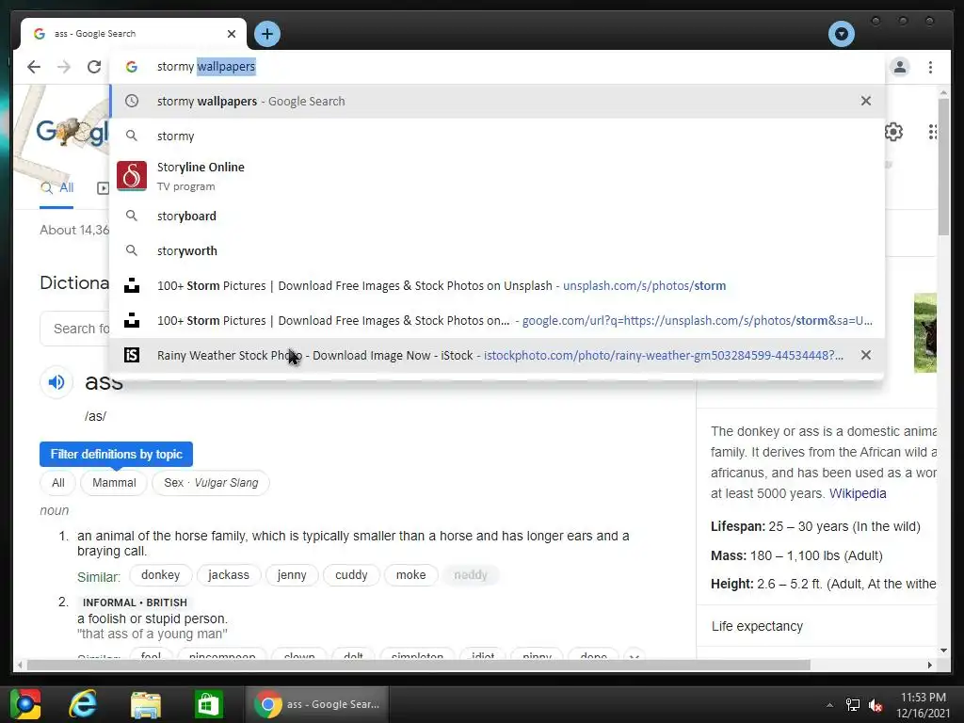This screenshot has height=723, width=964.
Task: Click the 'neddy' synonym chip
Action: click(471, 575)
